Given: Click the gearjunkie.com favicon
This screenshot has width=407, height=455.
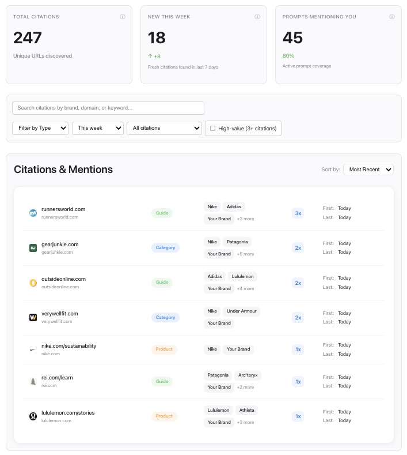Looking at the screenshot, I should [33, 248].
